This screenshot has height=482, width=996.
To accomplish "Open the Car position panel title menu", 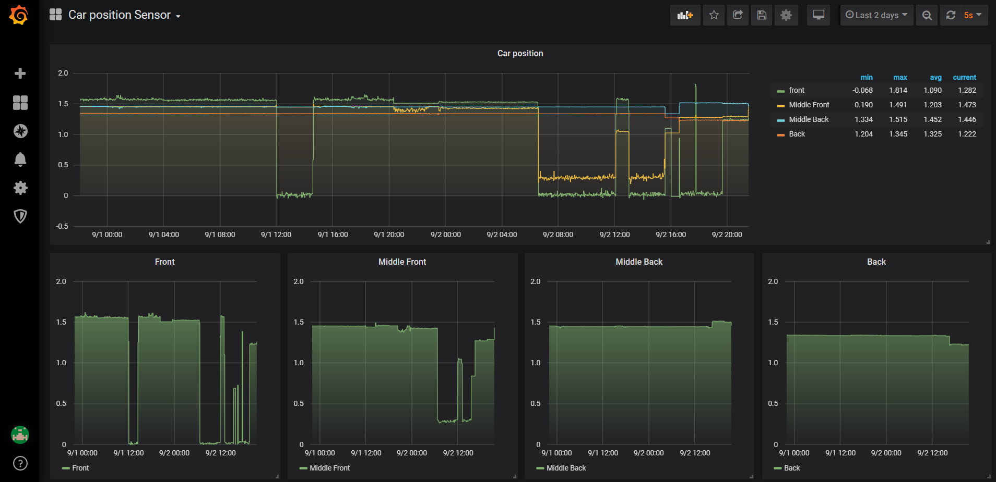I will pyautogui.click(x=520, y=53).
